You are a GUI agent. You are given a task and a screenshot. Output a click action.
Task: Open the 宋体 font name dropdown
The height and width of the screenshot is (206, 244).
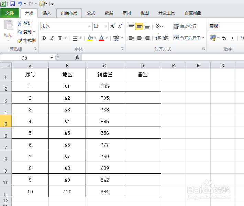pos(90,26)
